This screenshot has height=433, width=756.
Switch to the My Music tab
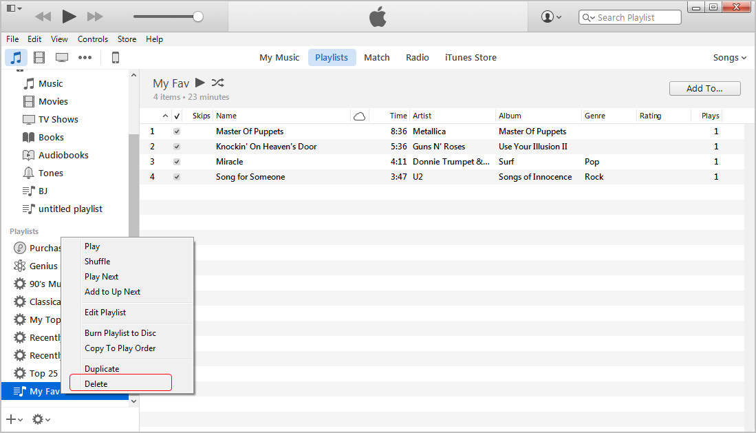(x=279, y=57)
